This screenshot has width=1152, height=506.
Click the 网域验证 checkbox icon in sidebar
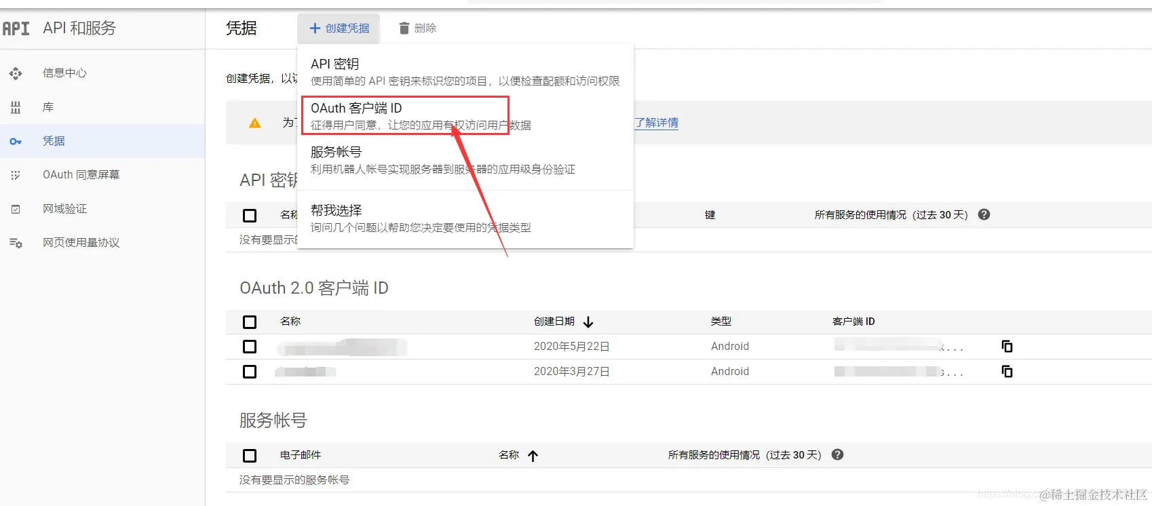point(16,209)
